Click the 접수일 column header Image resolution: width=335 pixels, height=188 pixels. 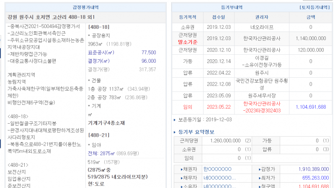click(218, 18)
